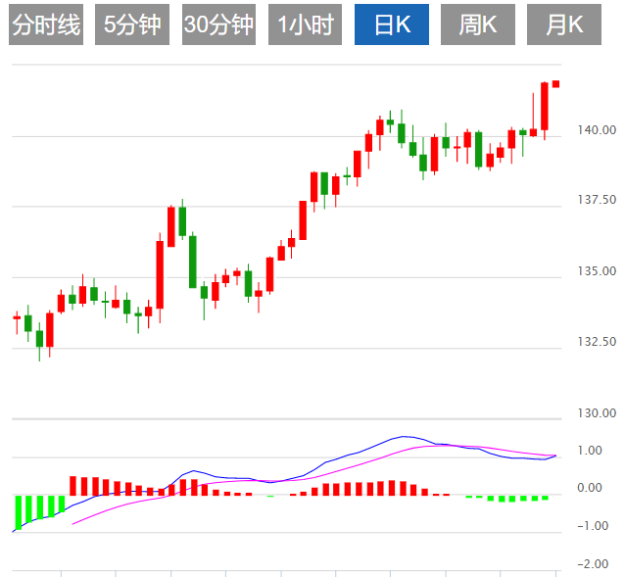Click the 132.50 price axis label
Image resolution: width=625 pixels, height=577 pixels.
(597, 342)
